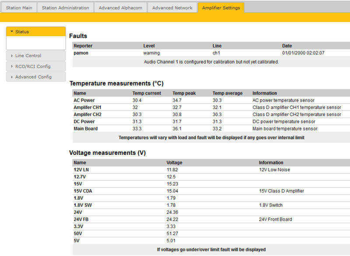The image size is (350, 256).
Task: Switch to the Advanced Network tab
Action: (172, 7)
